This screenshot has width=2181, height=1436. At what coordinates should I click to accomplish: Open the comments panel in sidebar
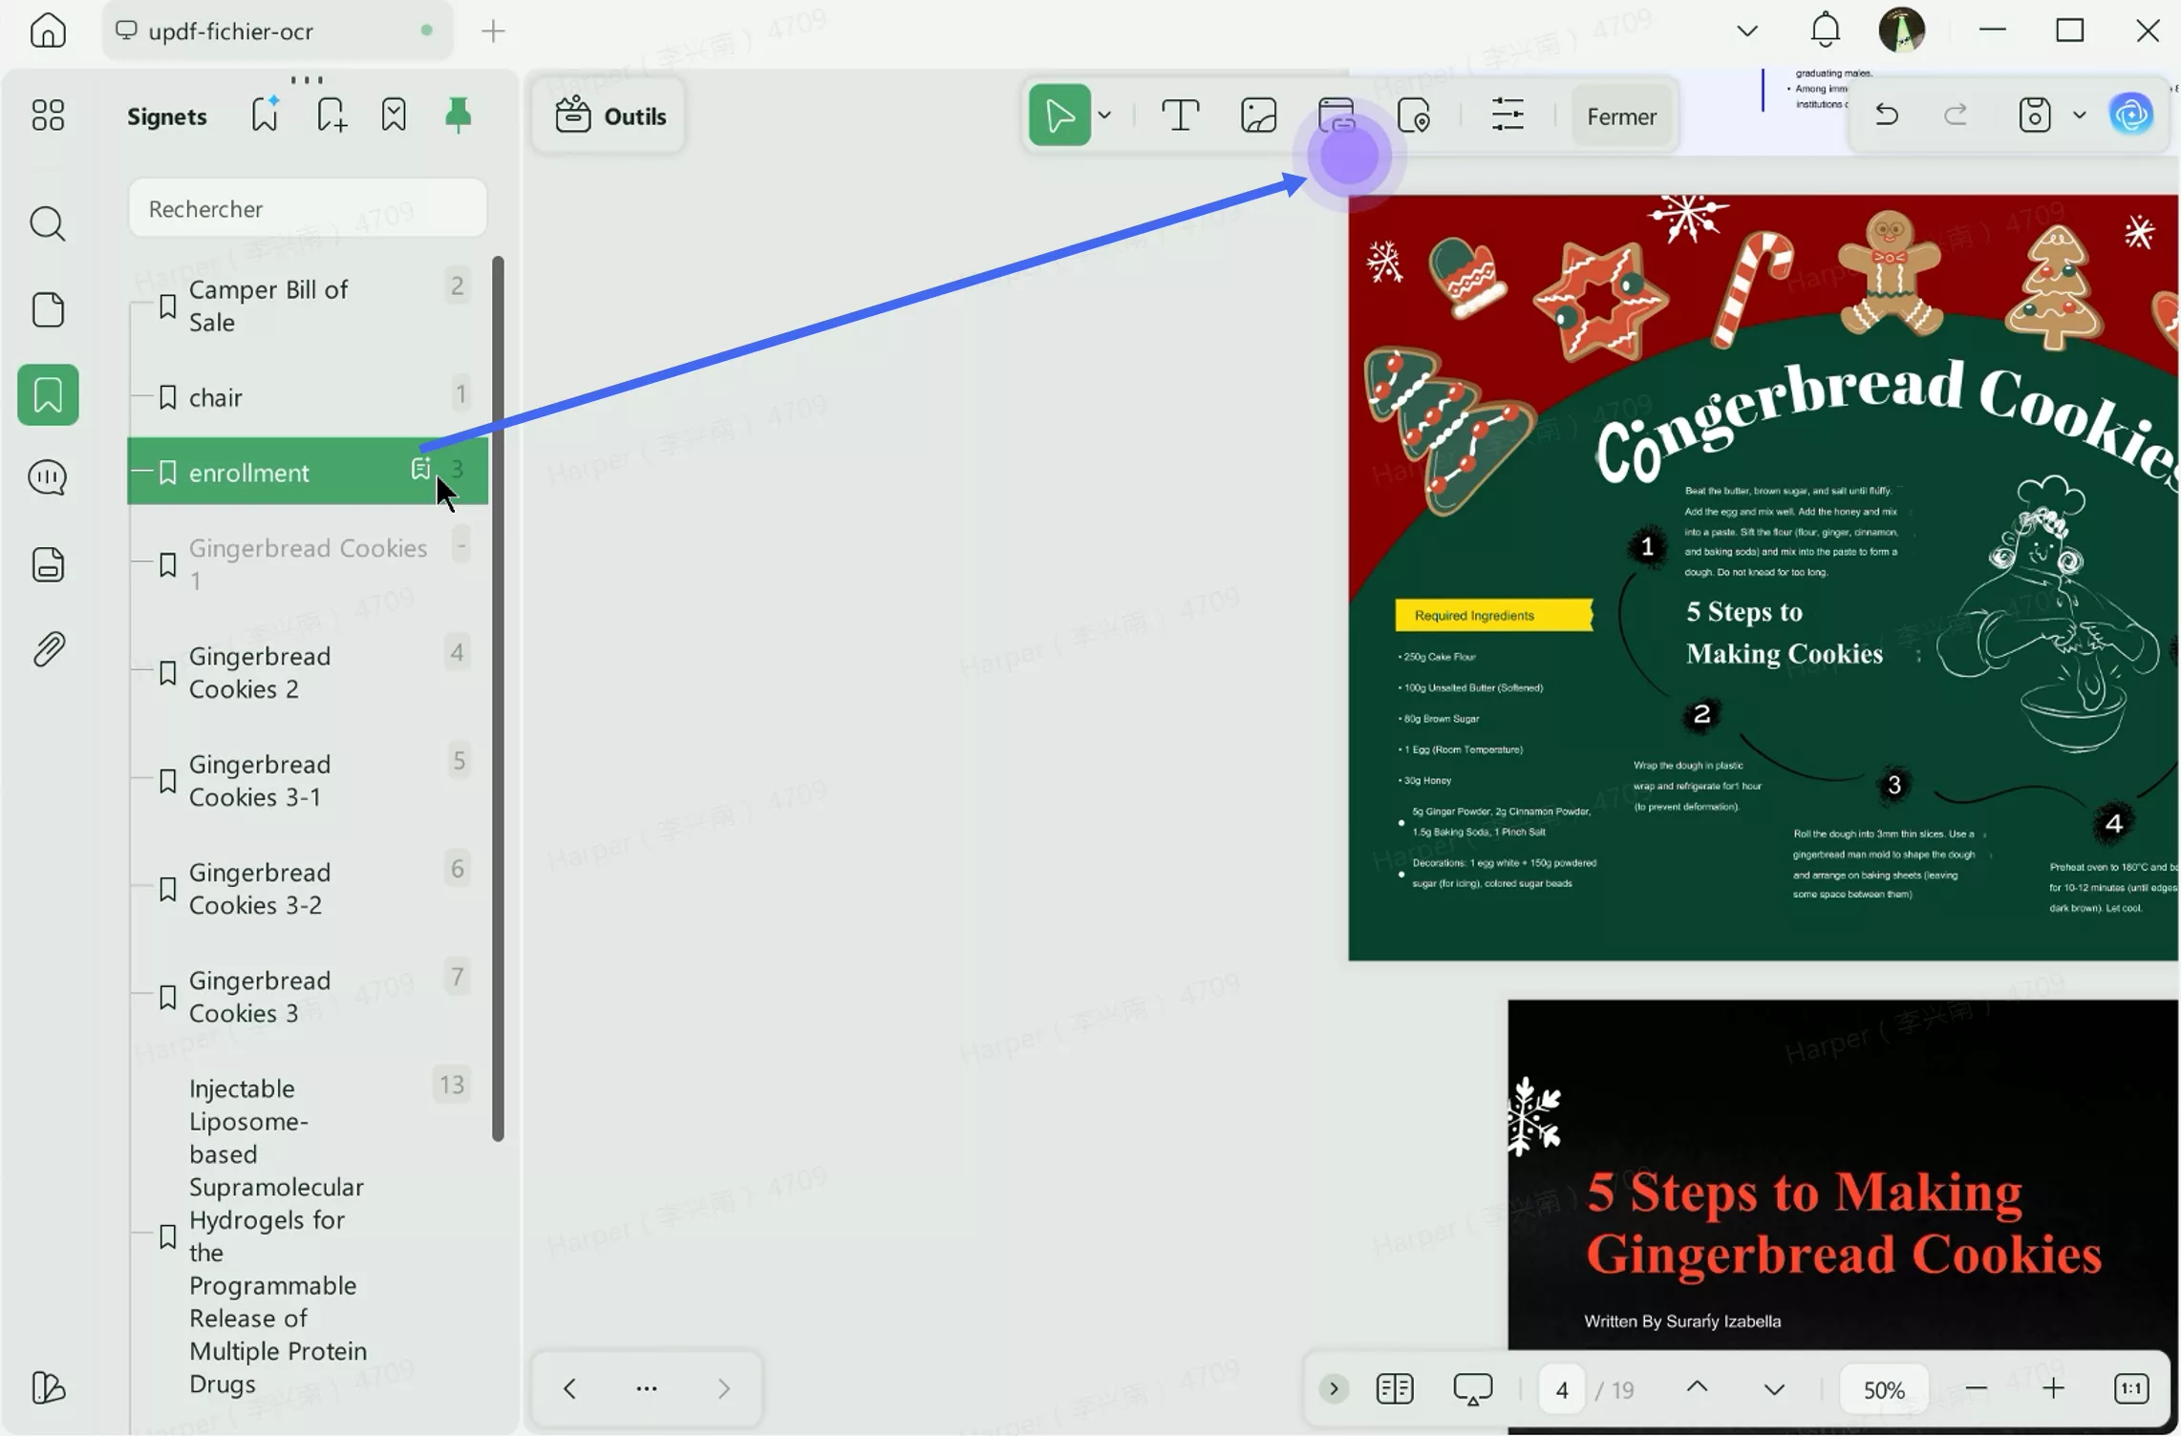pos(48,477)
